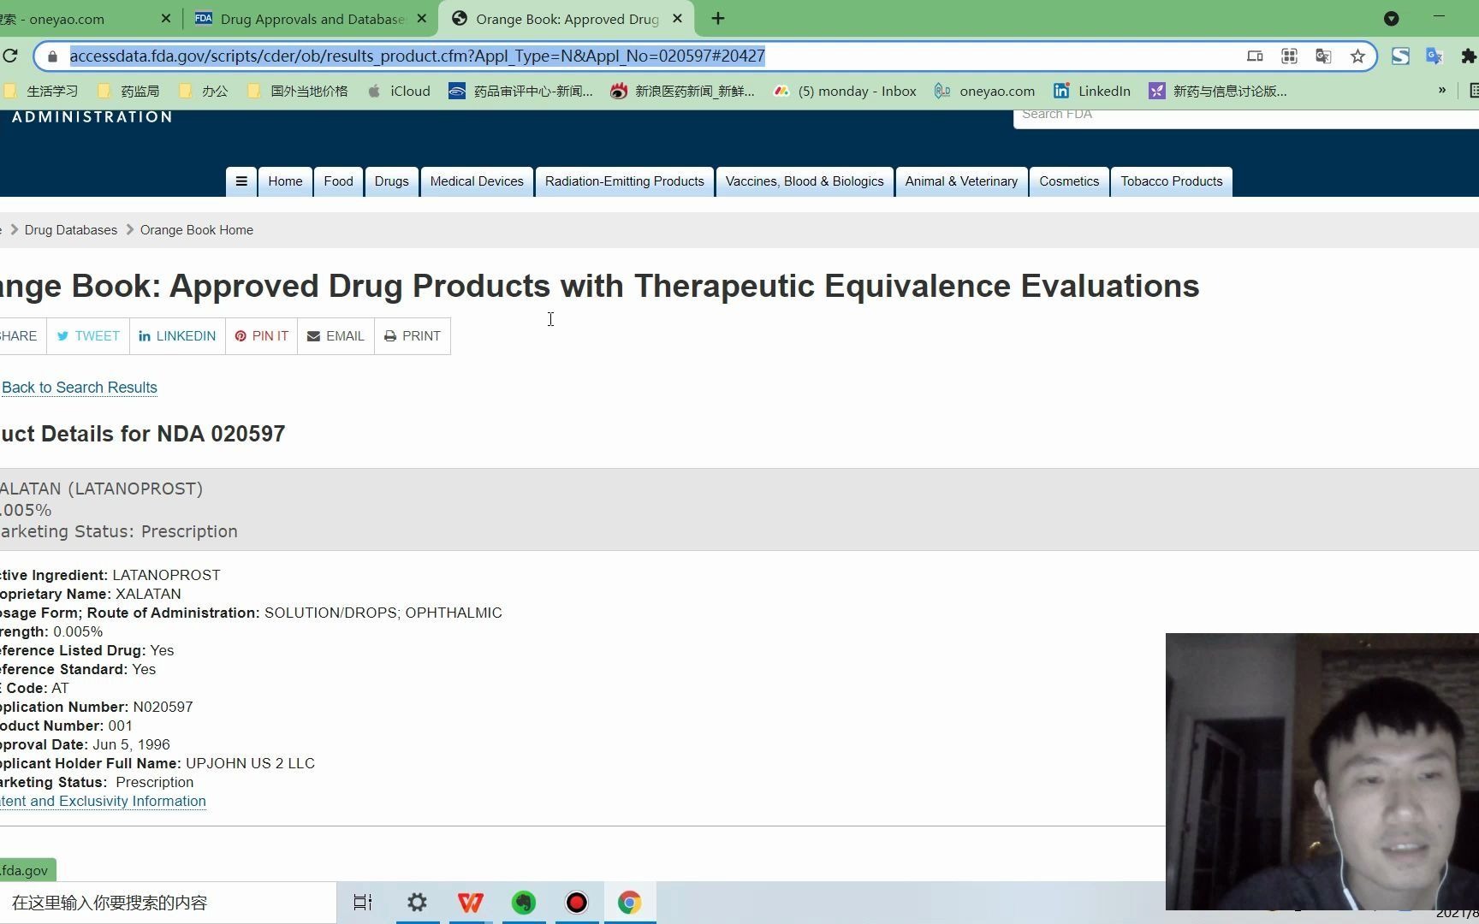The width and height of the screenshot is (1479, 924).
Task: Show more bookmarks with the chevron
Action: [1442, 91]
